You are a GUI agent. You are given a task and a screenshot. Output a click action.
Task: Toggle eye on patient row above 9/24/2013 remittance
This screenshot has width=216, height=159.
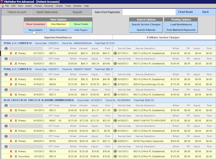[x=6, y=59]
